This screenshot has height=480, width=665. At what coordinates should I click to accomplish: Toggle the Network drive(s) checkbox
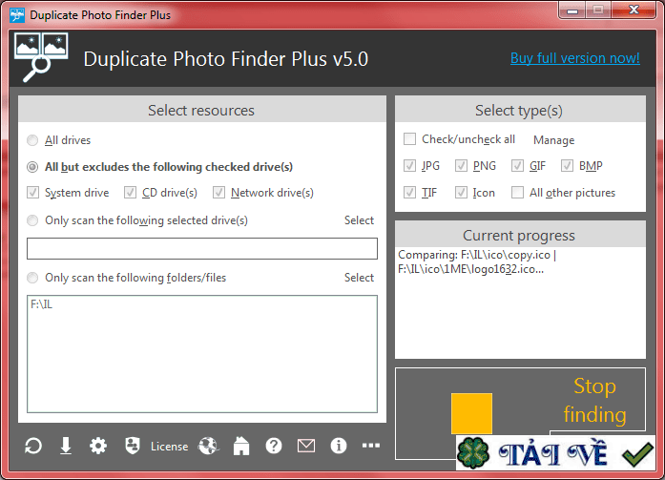point(218,193)
